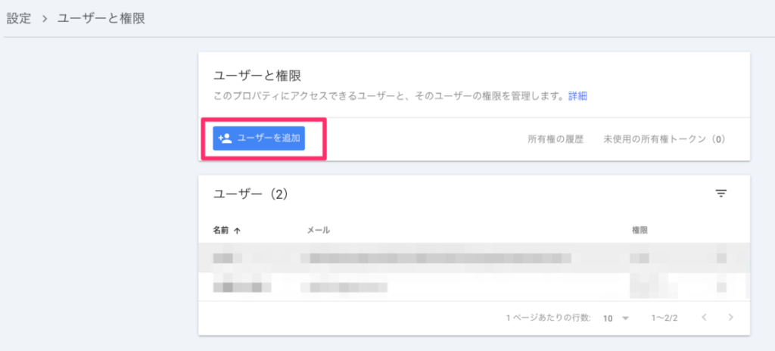775x351 pixels.
Task: Click the 権限 column header
Action: [640, 230]
